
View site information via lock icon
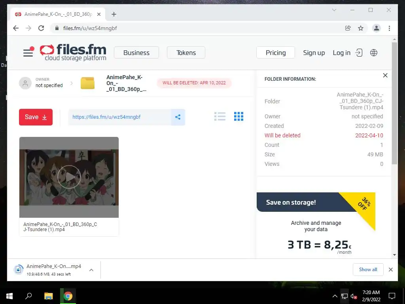[x=57, y=28]
